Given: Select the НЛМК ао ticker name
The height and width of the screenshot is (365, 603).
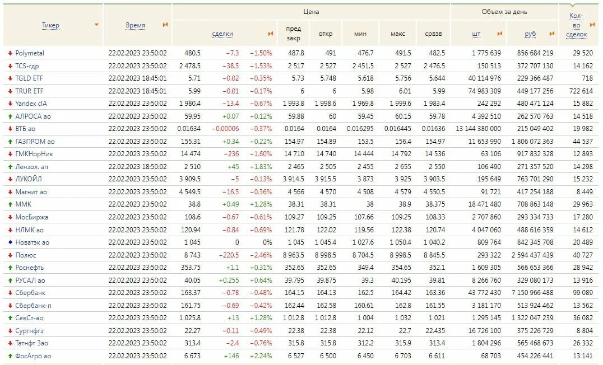Looking at the screenshot, I should (30, 230).
